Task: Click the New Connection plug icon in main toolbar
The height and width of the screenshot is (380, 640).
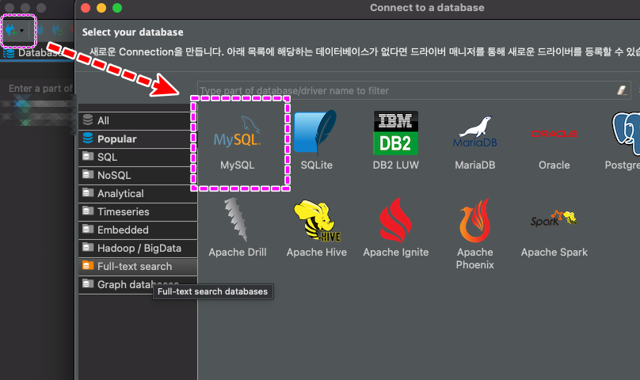Action: point(10,30)
